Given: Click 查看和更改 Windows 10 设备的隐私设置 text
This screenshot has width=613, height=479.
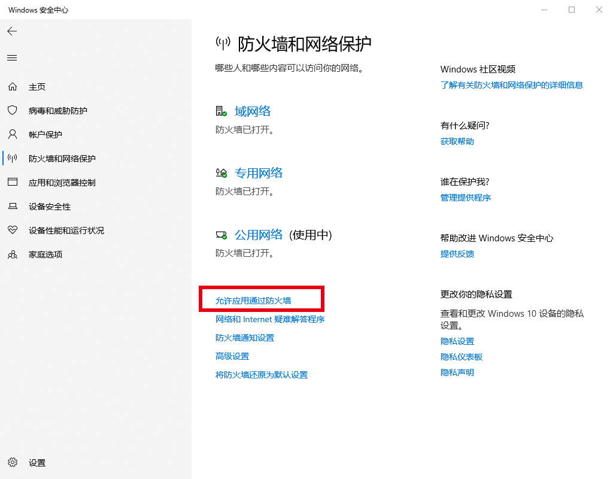Looking at the screenshot, I should coord(512,320).
